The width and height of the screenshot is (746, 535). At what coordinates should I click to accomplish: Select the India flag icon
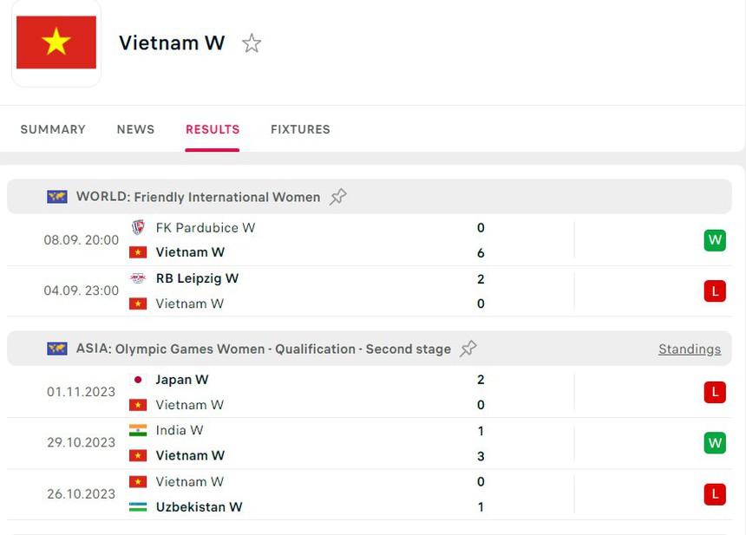pos(139,430)
